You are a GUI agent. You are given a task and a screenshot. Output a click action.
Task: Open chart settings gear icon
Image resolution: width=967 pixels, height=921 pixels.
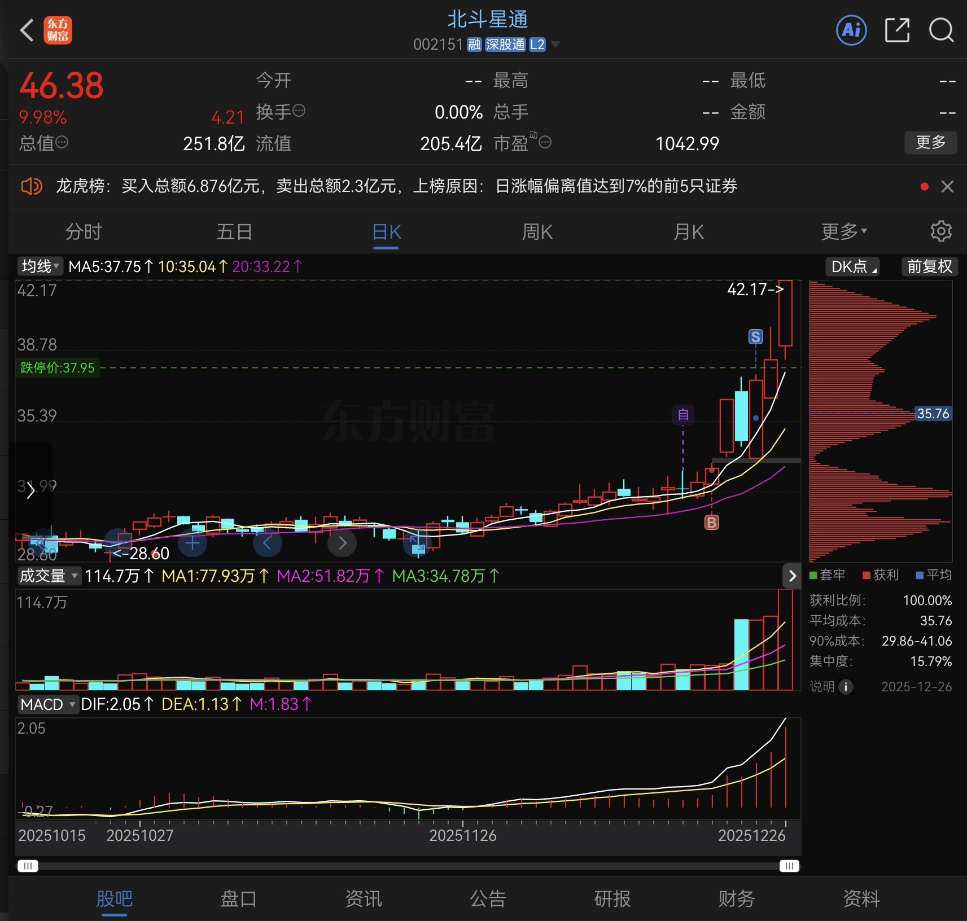point(940,231)
